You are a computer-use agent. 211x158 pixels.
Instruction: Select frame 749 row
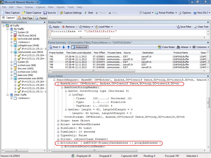tap(127, 67)
